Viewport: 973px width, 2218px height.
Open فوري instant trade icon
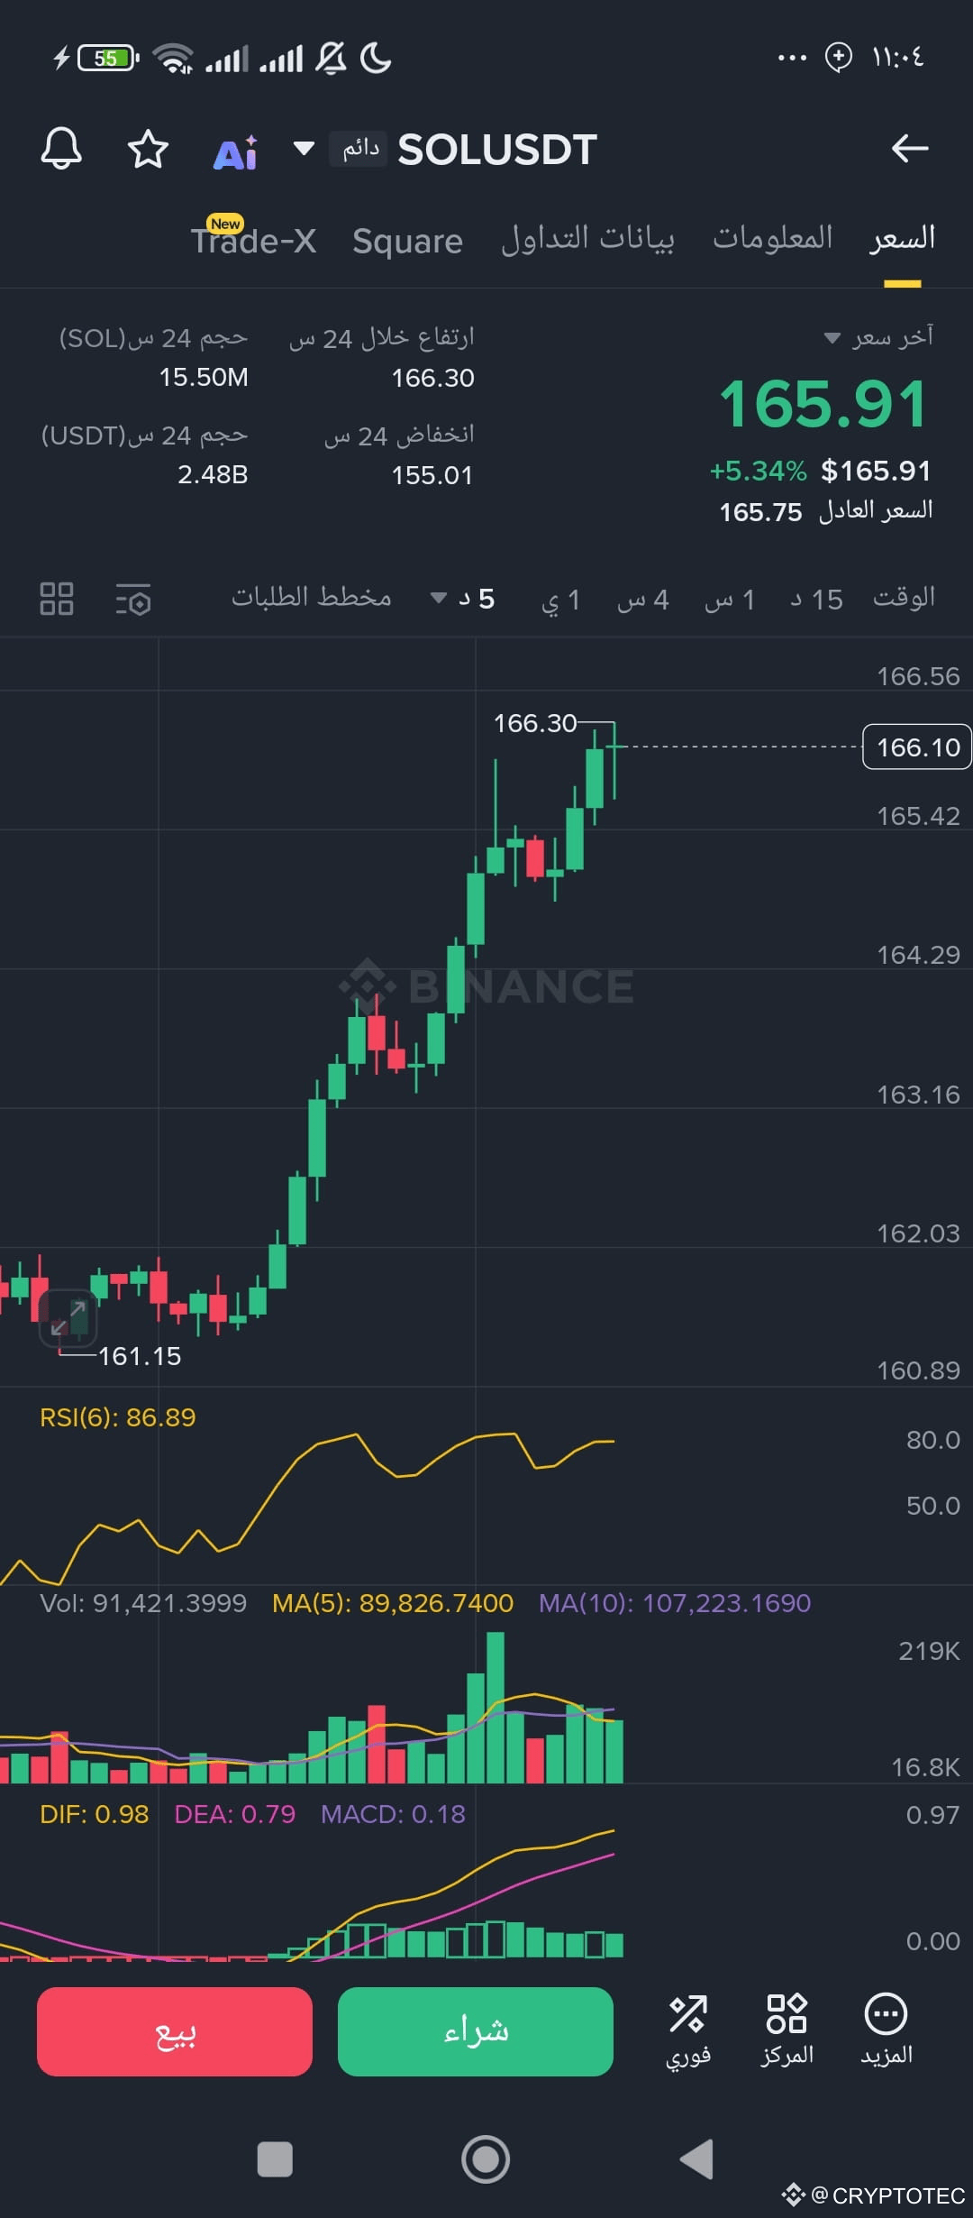pos(688,2030)
